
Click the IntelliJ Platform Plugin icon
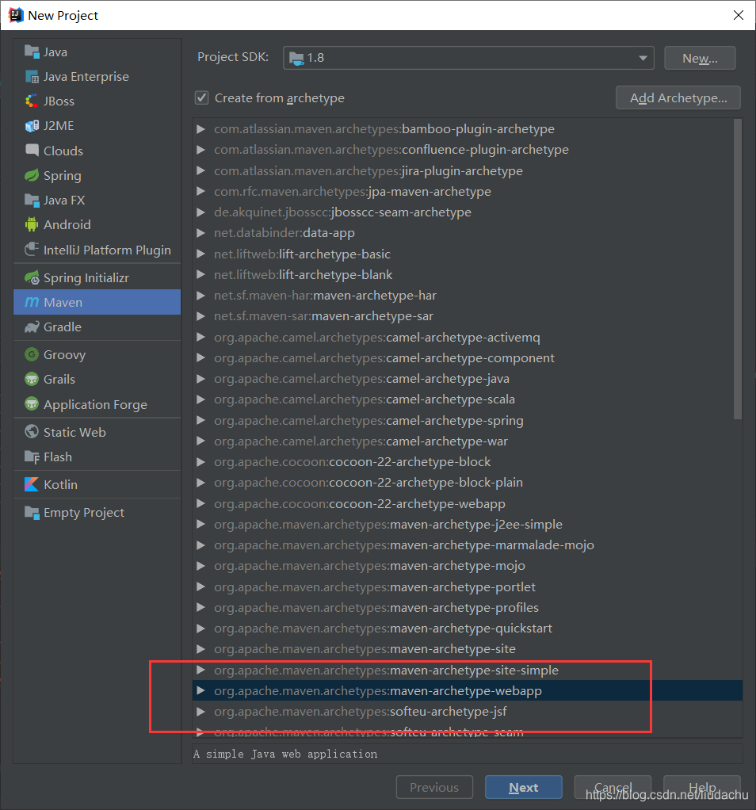(x=32, y=250)
